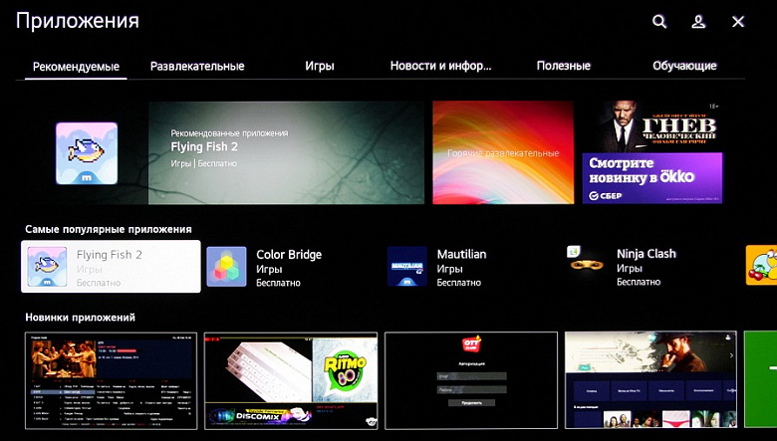Open the green app thumbnail at the row edge
Image resolution: width=777 pixels, height=441 pixels.
[761, 379]
